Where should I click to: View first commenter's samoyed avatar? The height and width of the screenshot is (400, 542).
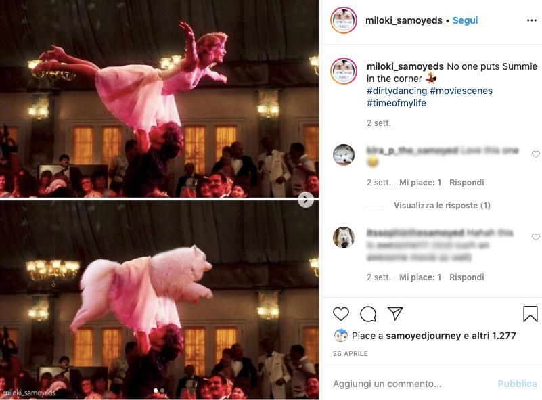[x=344, y=155]
